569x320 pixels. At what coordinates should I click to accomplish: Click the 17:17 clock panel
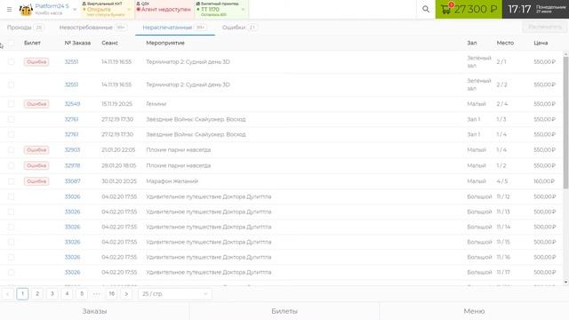[535, 9]
